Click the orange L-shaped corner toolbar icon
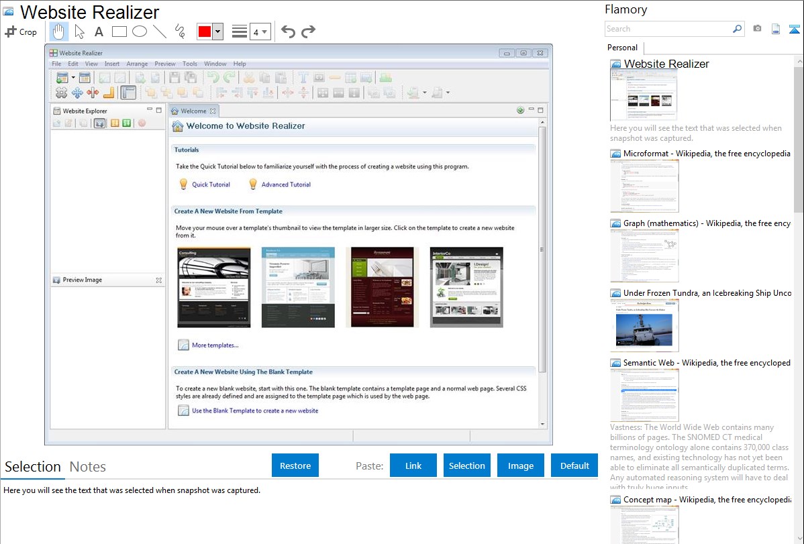804x544 pixels. click(109, 93)
